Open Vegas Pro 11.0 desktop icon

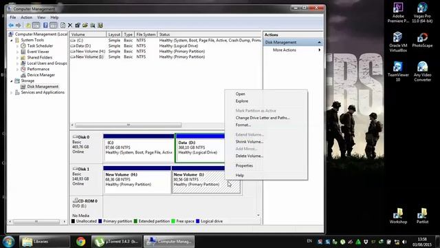[422, 12]
